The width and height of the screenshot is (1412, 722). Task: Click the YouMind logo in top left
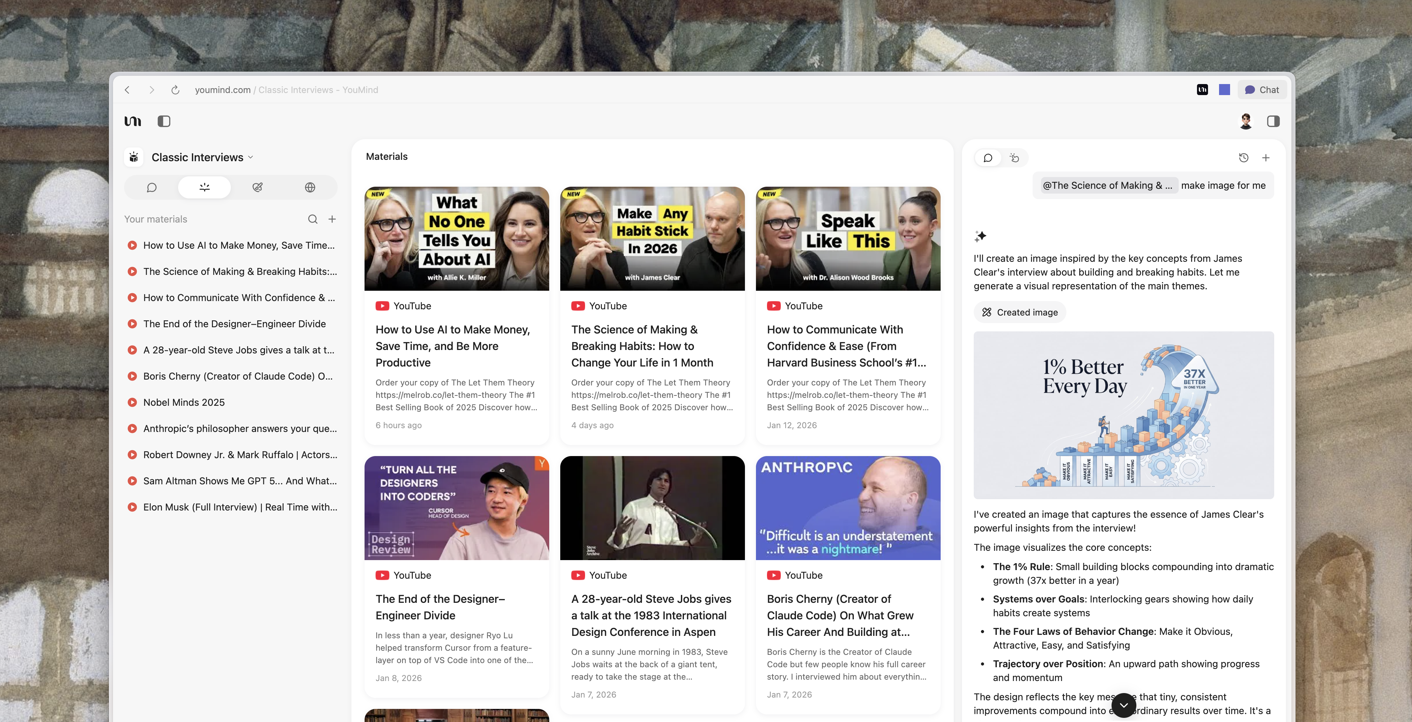(132, 121)
